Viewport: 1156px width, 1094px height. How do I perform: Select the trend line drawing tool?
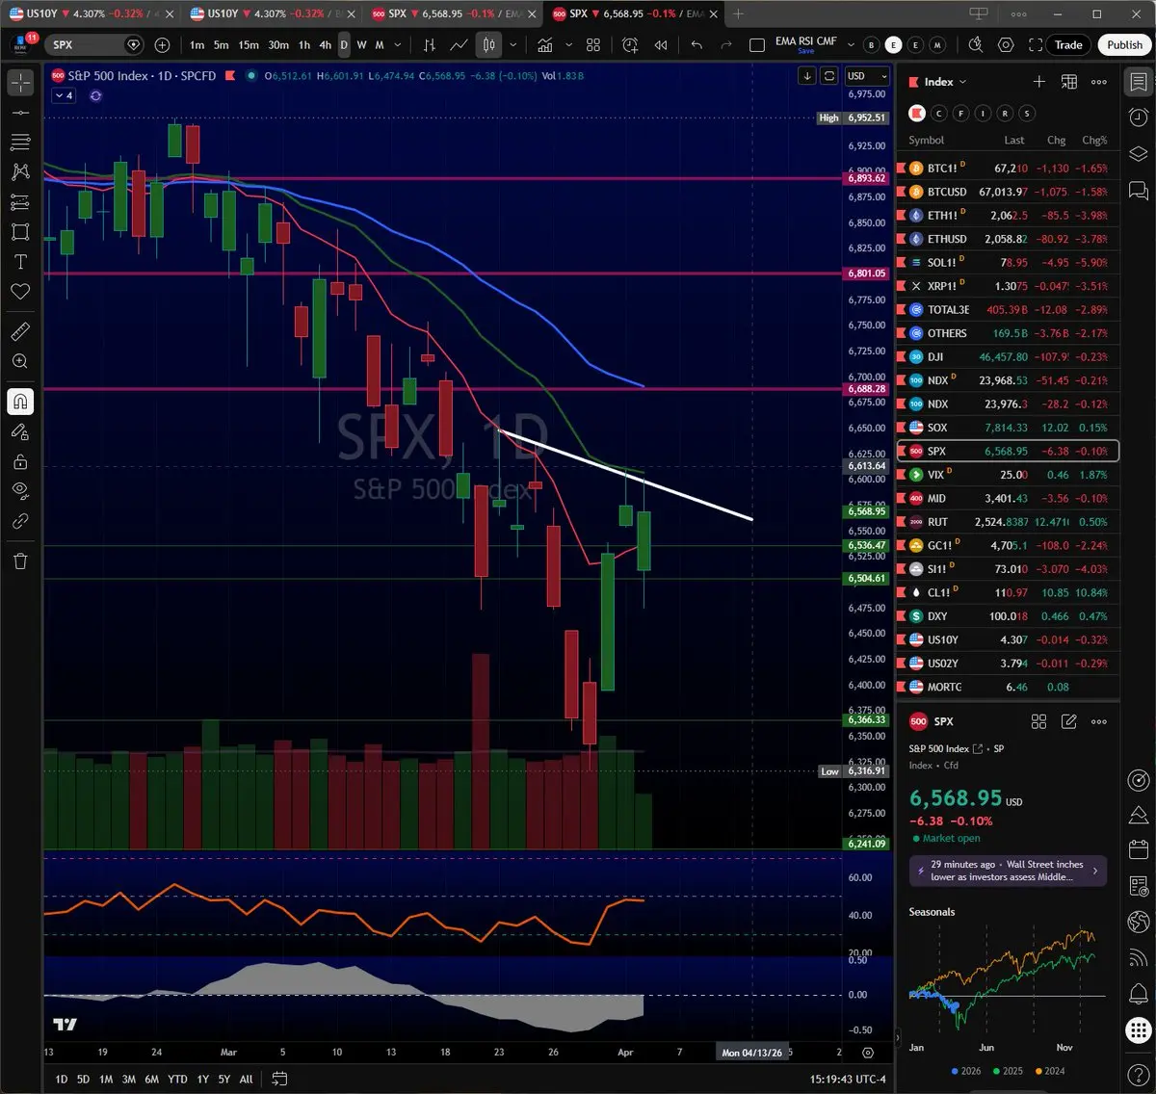20,113
